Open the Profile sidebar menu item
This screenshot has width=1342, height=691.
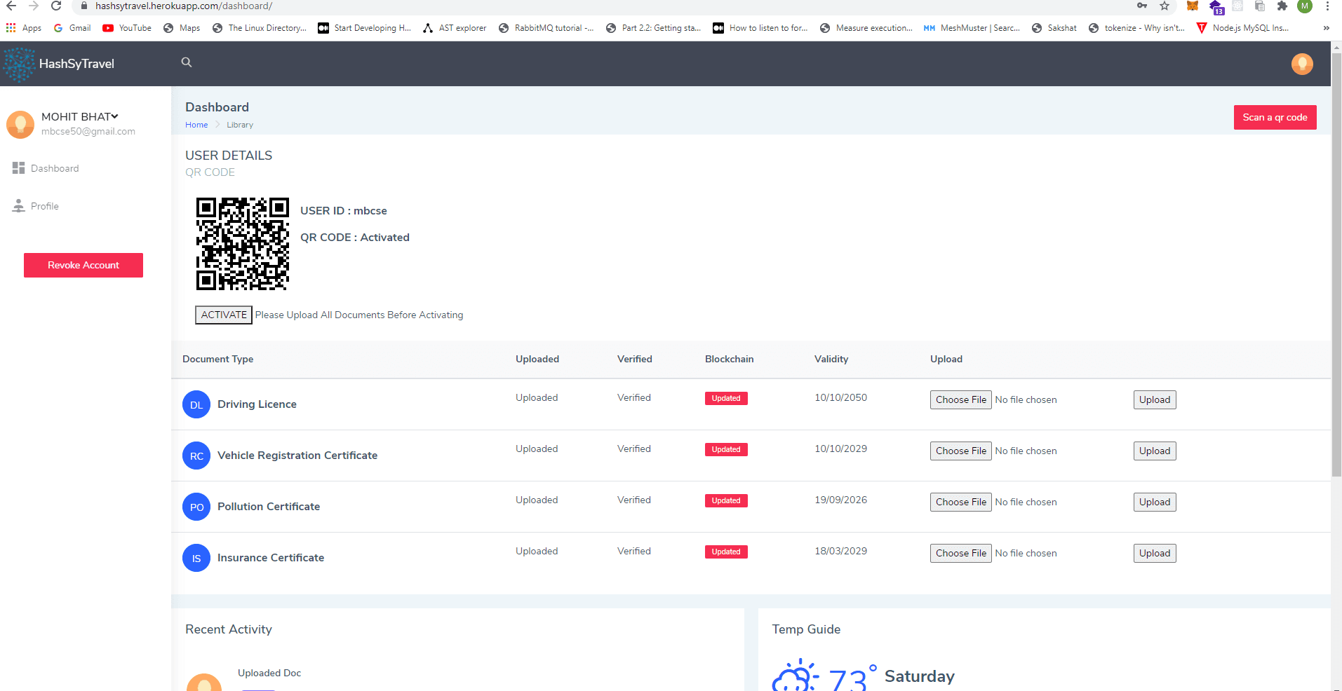(44, 206)
